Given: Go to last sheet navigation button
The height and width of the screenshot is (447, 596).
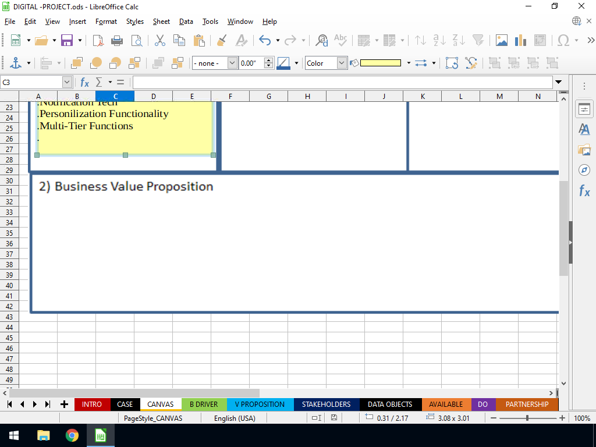Looking at the screenshot, I should point(48,405).
